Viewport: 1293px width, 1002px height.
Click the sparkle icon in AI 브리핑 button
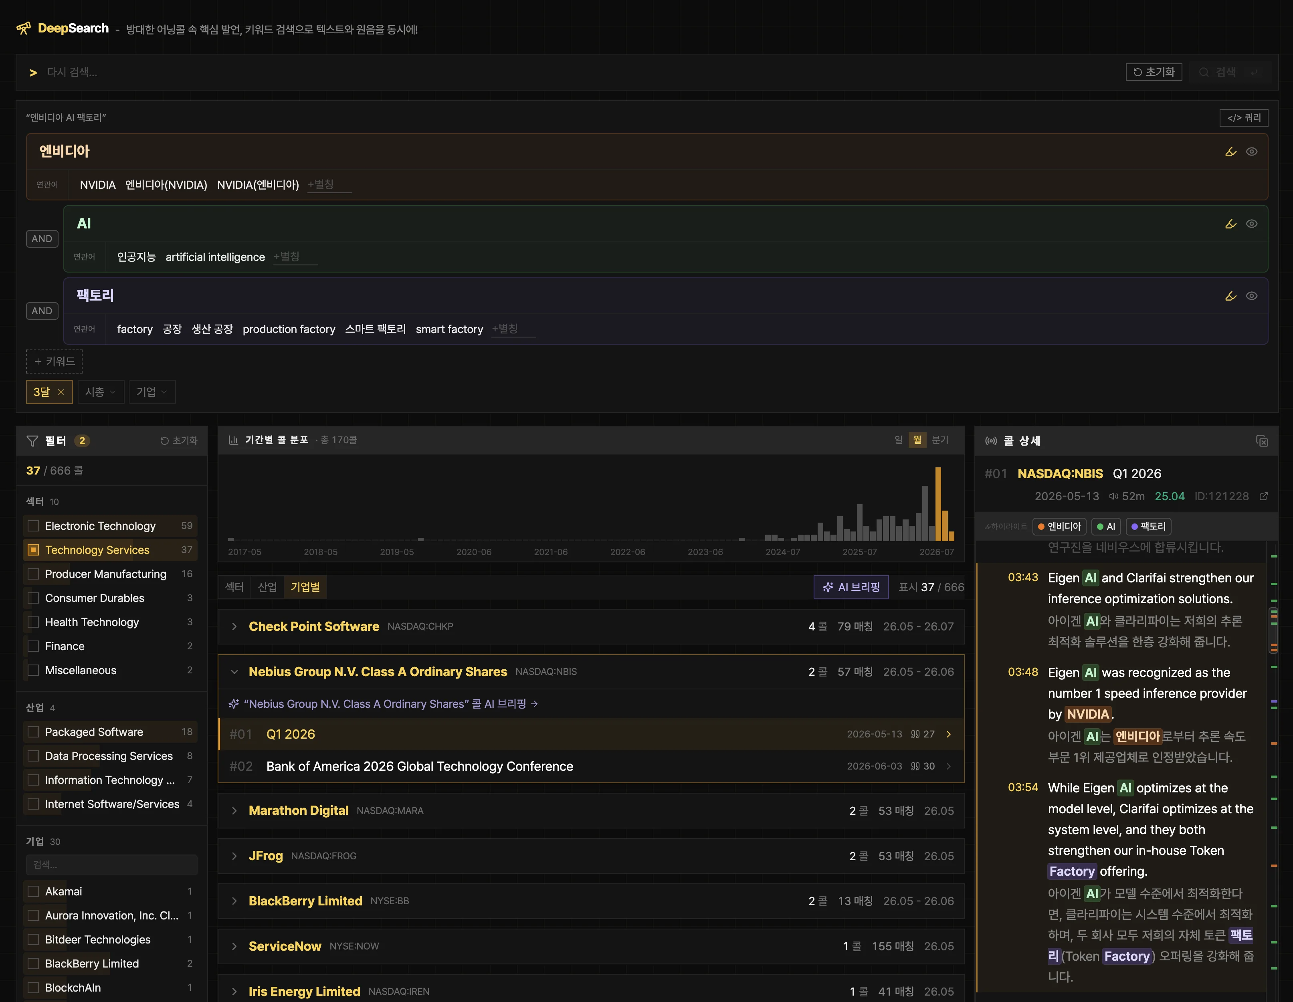coord(828,588)
